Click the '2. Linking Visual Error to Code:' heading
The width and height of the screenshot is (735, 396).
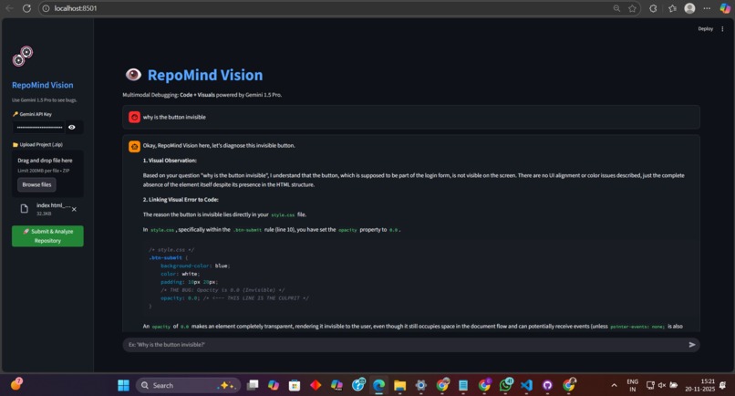coord(181,200)
